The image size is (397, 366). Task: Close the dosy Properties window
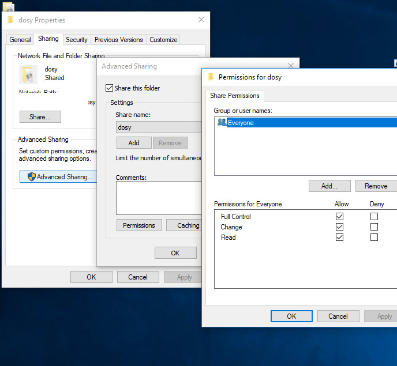201,20
